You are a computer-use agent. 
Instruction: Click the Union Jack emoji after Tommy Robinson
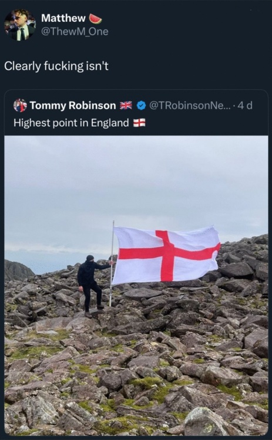pyautogui.click(x=126, y=106)
